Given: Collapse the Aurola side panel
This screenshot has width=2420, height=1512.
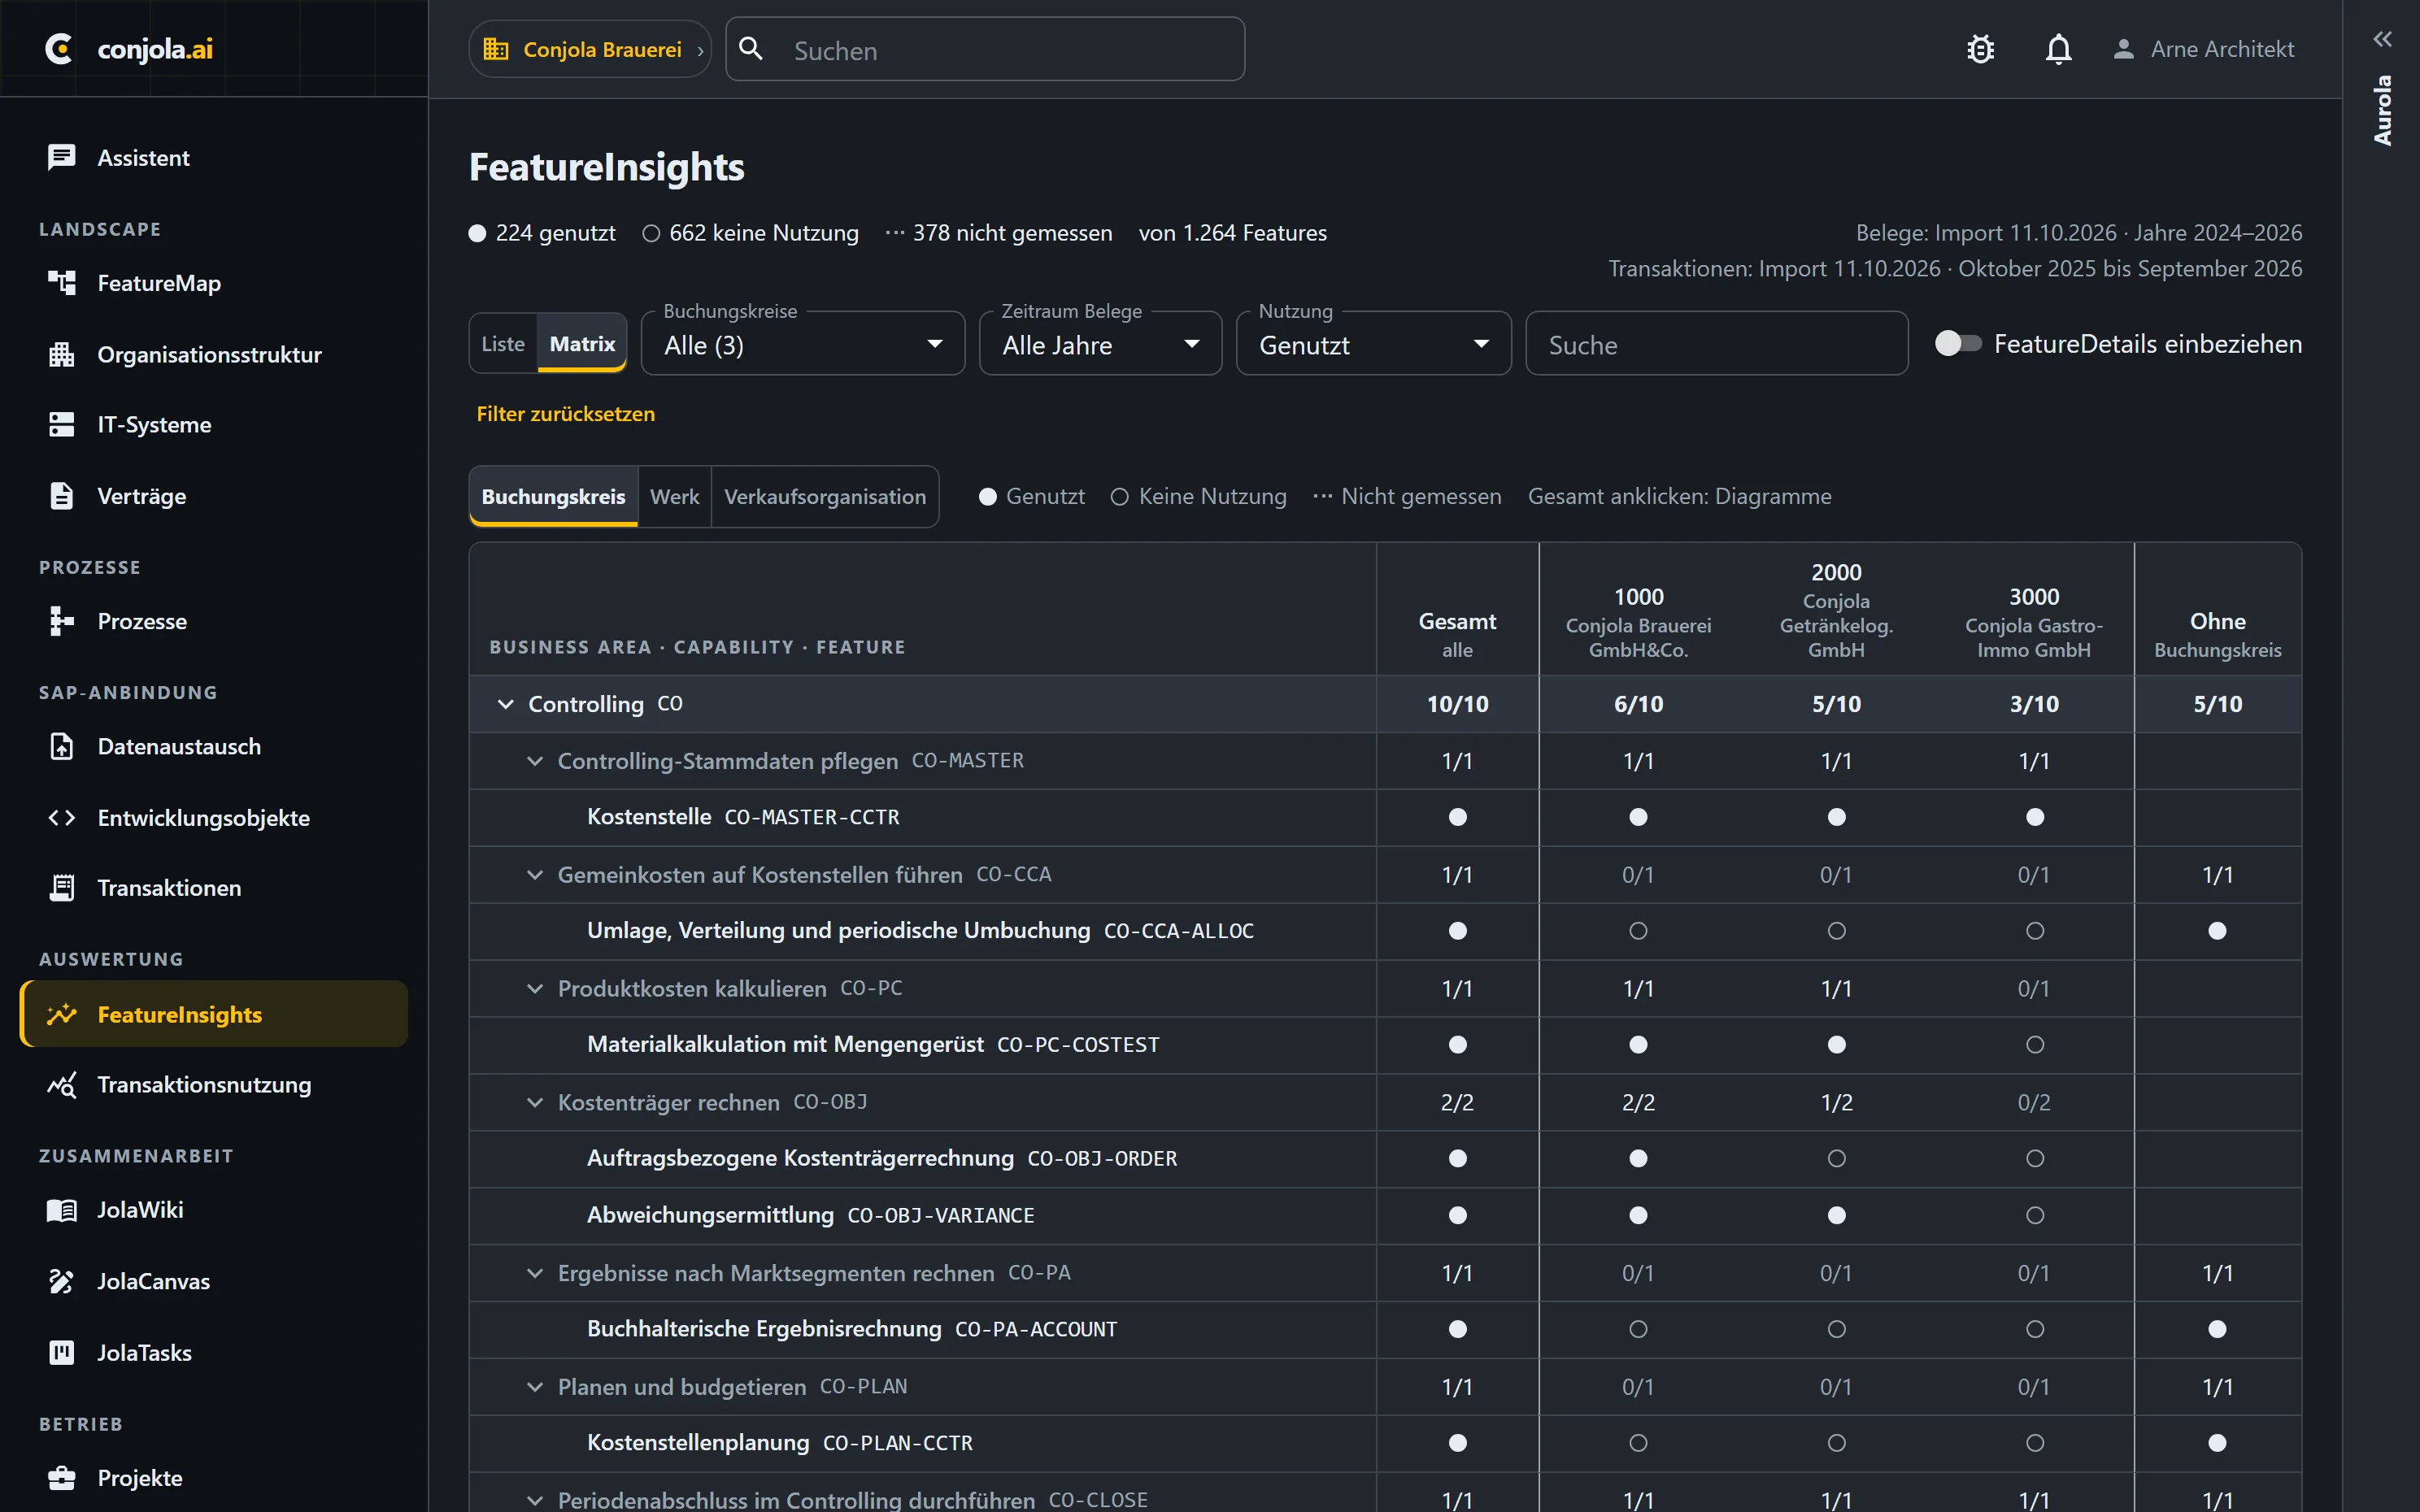Looking at the screenshot, I should pyautogui.click(x=2382, y=39).
